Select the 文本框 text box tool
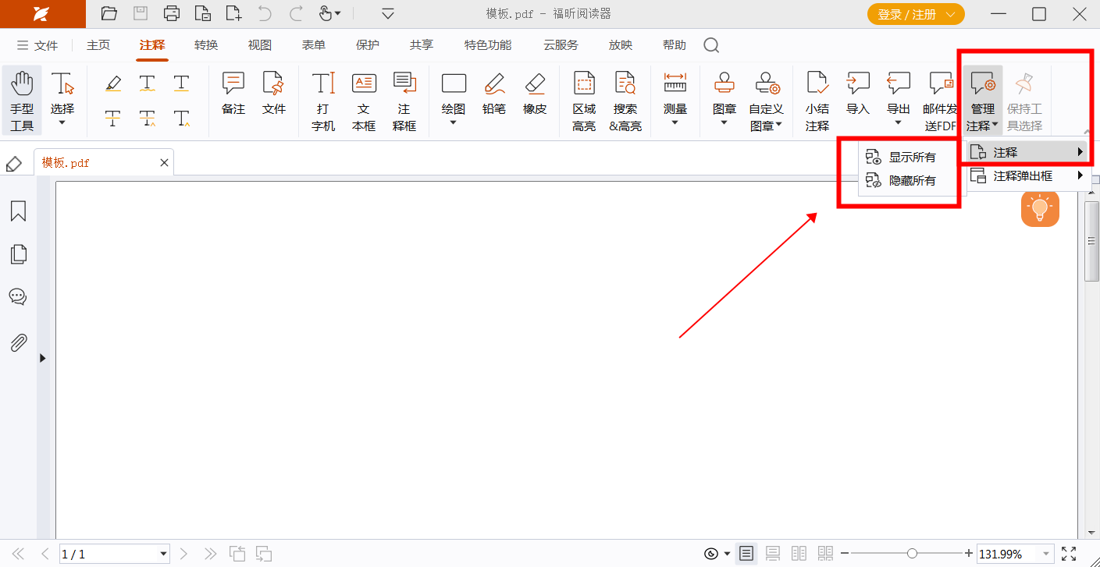Viewport: 1100px width, 567px height. tap(364, 101)
